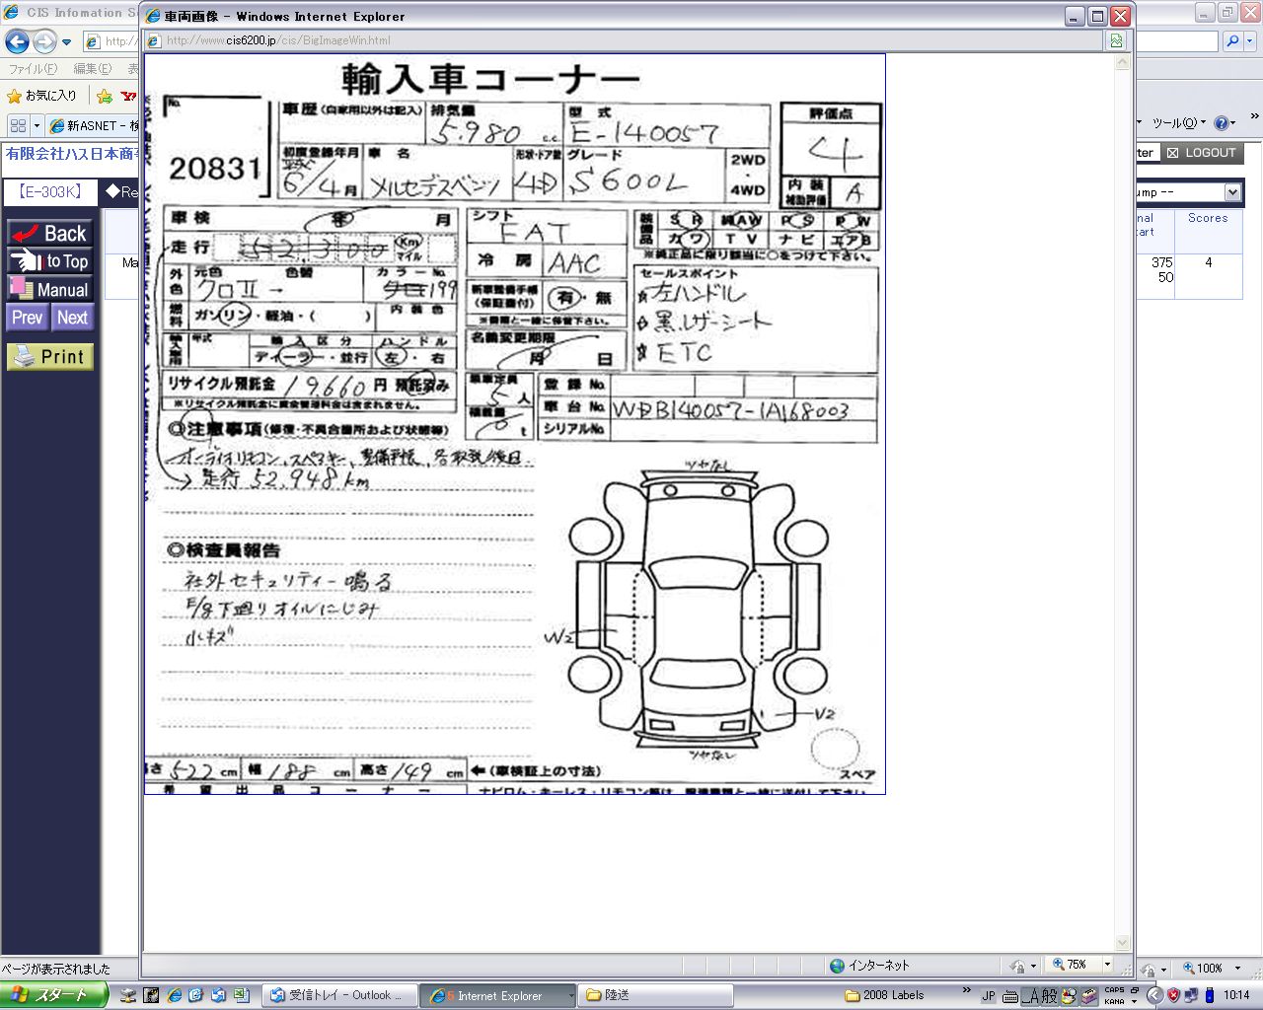The image size is (1263, 1010).
Task: Click the popup vertical scrollbar down arrow
Action: [1122, 943]
